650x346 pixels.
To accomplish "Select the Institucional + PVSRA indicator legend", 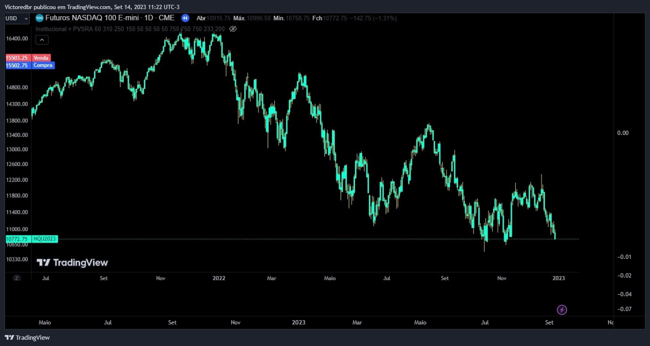I will (130, 29).
